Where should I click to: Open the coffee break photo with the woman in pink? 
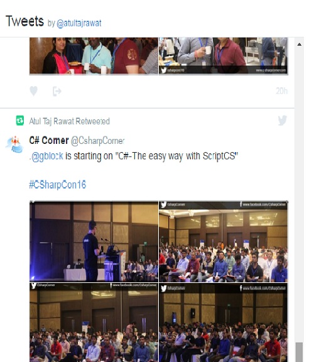(94, 56)
